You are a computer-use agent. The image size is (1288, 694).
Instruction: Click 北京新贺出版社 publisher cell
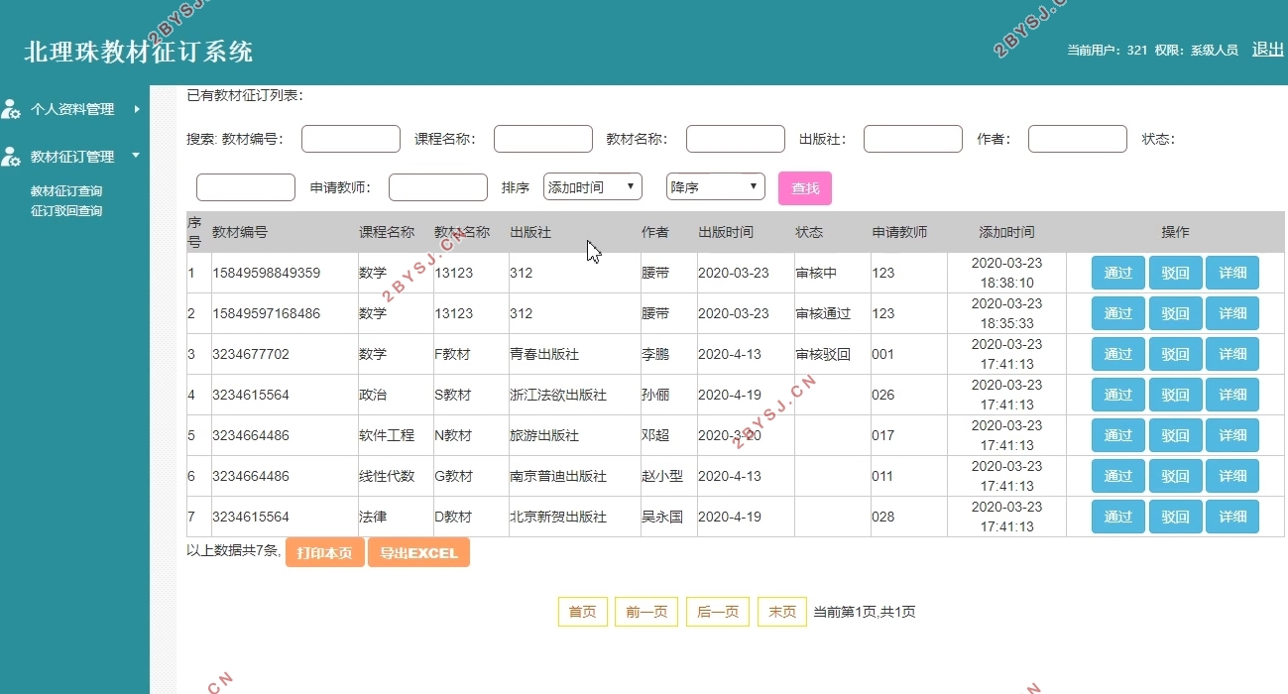pyautogui.click(x=574, y=517)
